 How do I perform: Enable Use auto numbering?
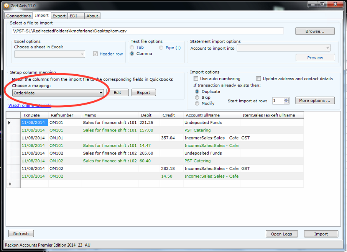196,79
